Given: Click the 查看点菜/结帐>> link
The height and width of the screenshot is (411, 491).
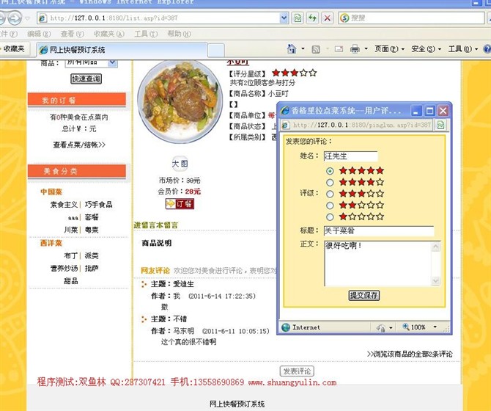Looking at the screenshot, I should [79, 145].
